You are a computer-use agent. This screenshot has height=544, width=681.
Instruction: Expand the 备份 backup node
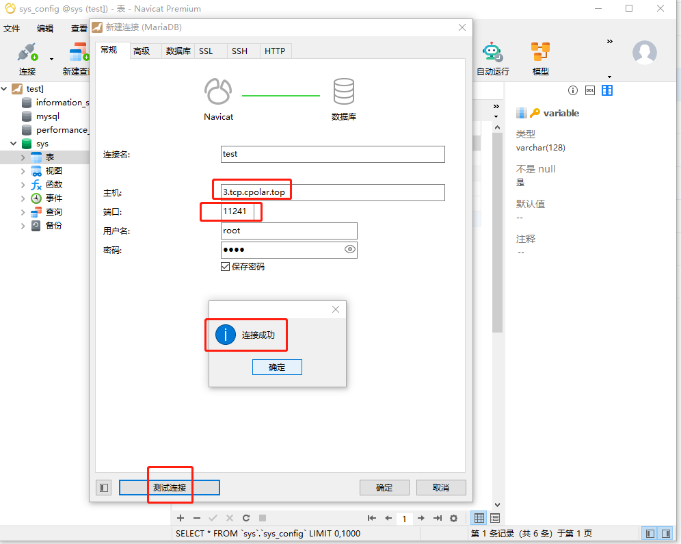[x=23, y=226]
